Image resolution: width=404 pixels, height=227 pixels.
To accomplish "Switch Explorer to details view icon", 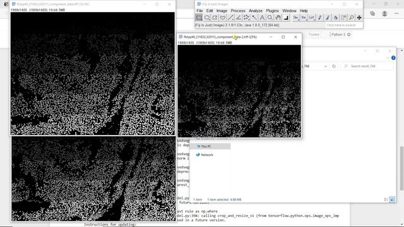I will pos(386,199).
